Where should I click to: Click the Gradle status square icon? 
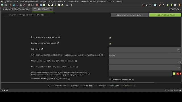tap(180, 90)
